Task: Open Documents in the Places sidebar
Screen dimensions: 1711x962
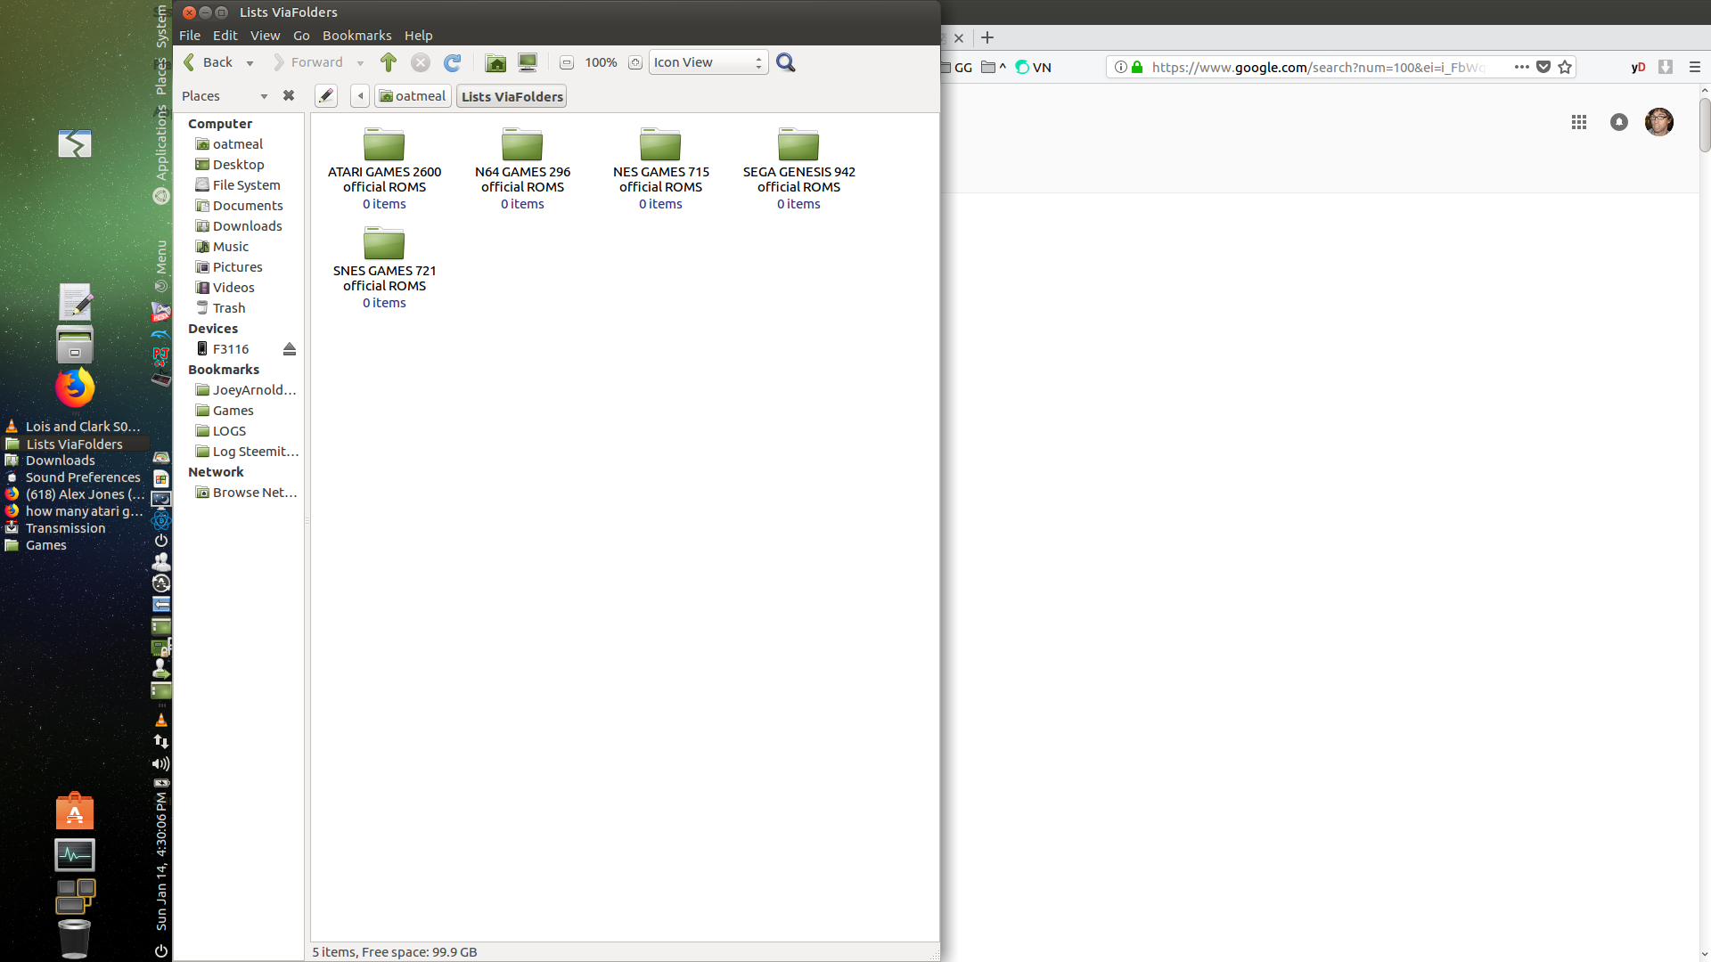Action: [x=238, y=206]
